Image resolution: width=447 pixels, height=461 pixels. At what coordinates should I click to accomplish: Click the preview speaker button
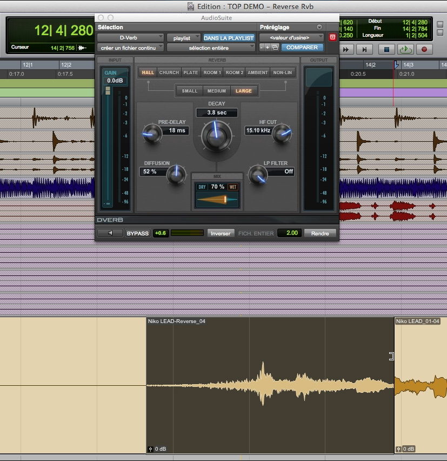110,233
